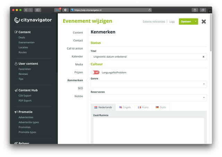Go back with the browser back arrow
The image size is (222, 157).
point(26,10)
